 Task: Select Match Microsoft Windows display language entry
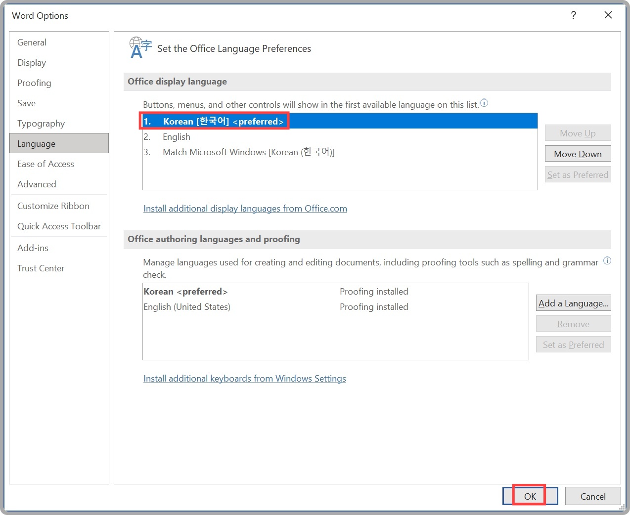[x=340, y=152]
